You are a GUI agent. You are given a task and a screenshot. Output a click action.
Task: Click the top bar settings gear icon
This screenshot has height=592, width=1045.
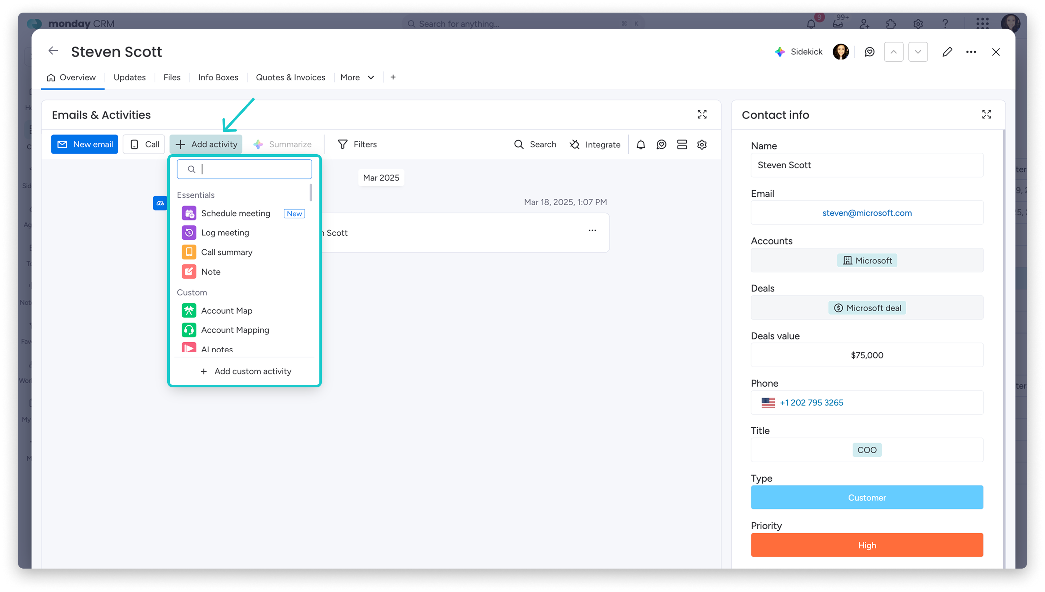pos(918,23)
